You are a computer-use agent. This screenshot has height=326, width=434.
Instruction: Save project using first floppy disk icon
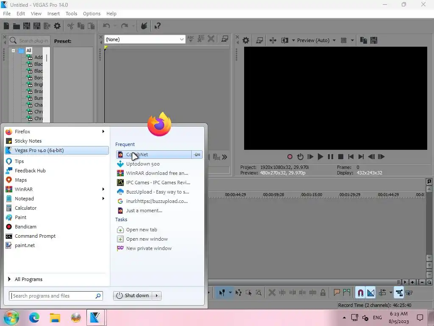[27, 26]
